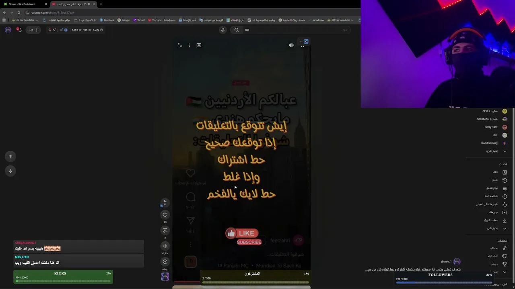The image size is (515, 289).
Task: Start voice search with microphone
Action: pyautogui.click(x=222, y=30)
